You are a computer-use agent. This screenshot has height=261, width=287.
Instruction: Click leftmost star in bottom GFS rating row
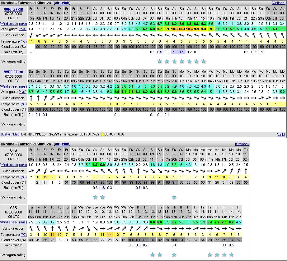tap(153, 254)
